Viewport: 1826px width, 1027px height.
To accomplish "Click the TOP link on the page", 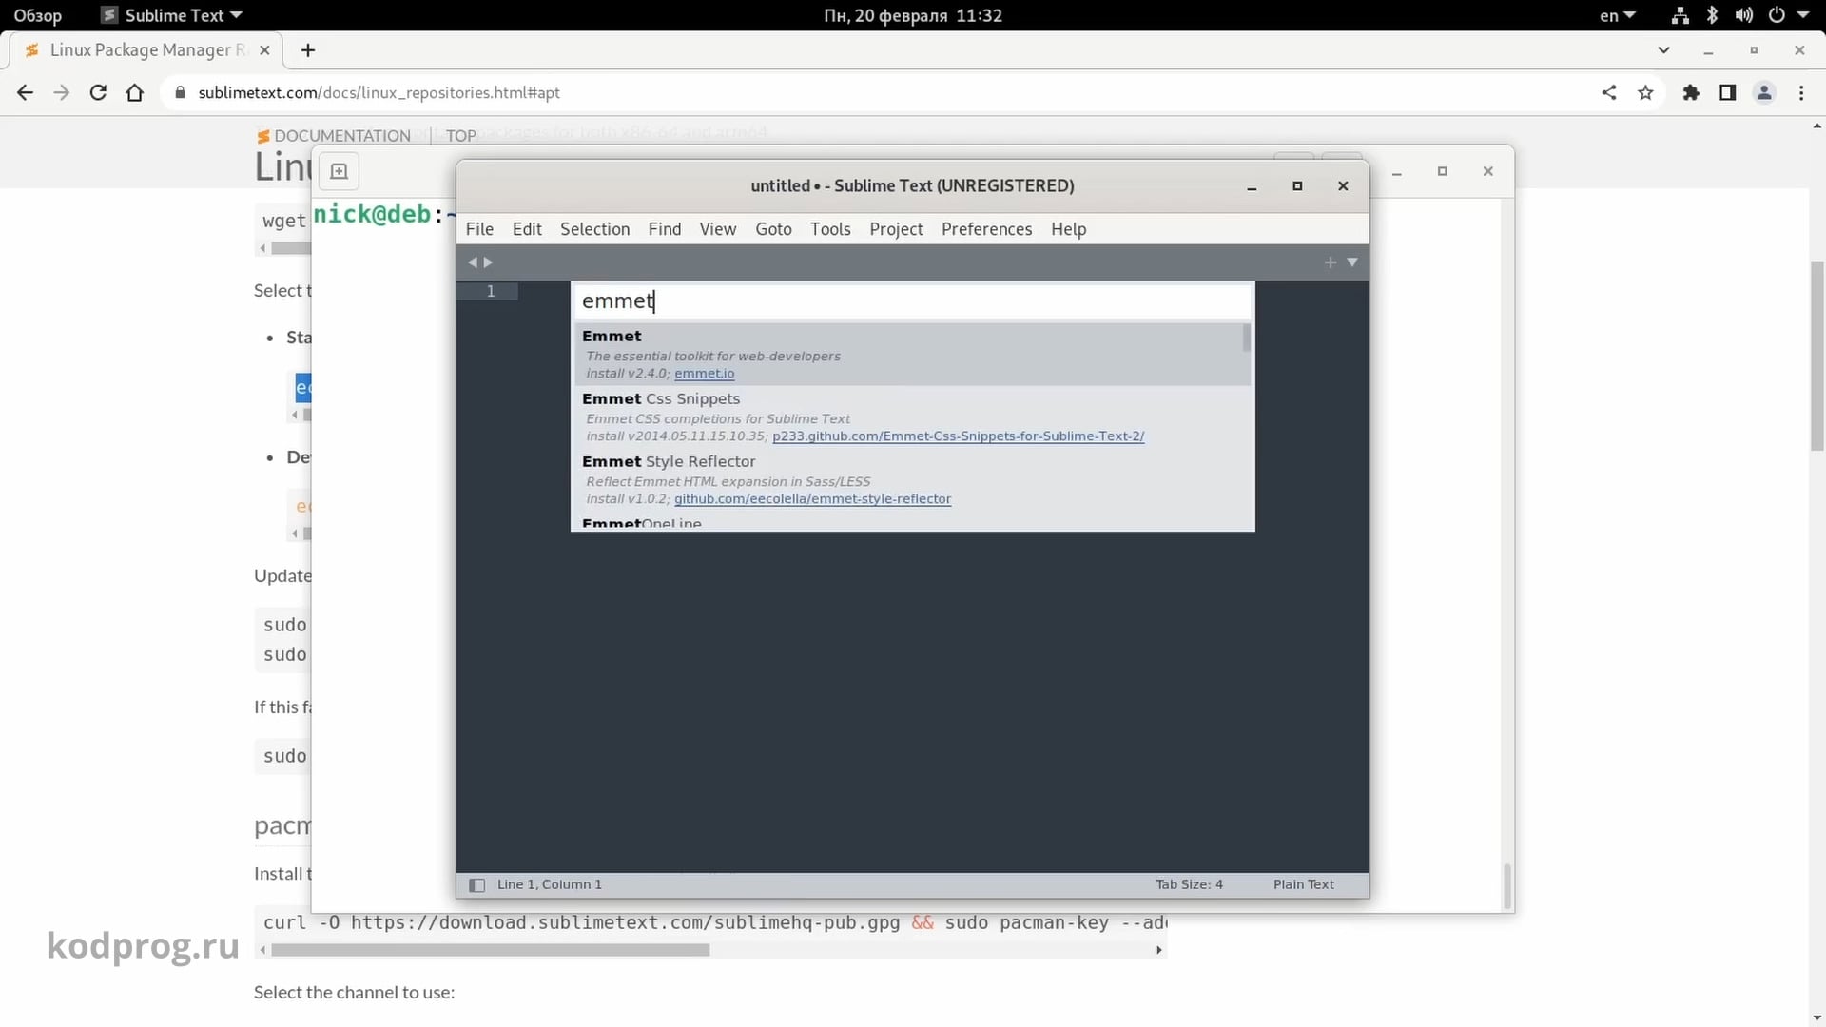I will coord(461,135).
